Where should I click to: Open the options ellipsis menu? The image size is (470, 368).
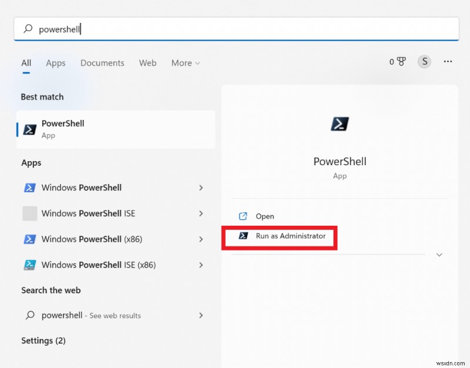point(448,61)
